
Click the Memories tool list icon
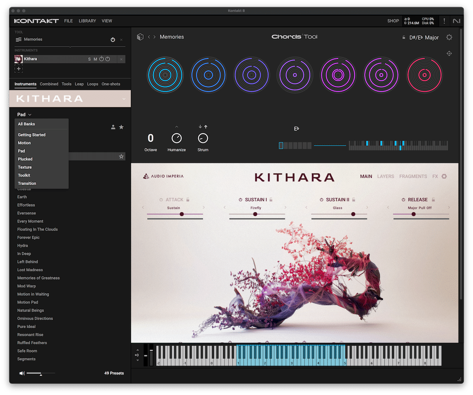[x=18, y=40]
